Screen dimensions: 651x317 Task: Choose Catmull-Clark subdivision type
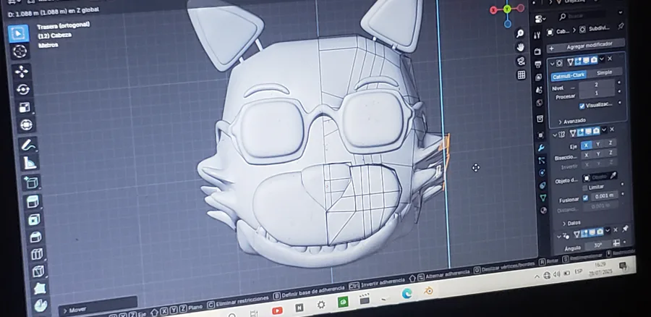point(569,75)
